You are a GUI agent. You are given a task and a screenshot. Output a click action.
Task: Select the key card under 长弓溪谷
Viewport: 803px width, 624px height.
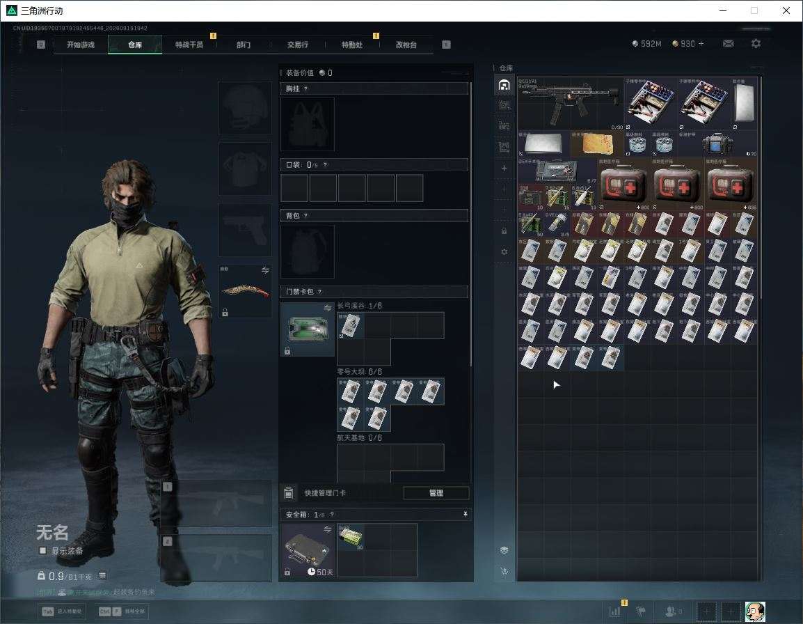pyautogui.click(x=351, y=326)
